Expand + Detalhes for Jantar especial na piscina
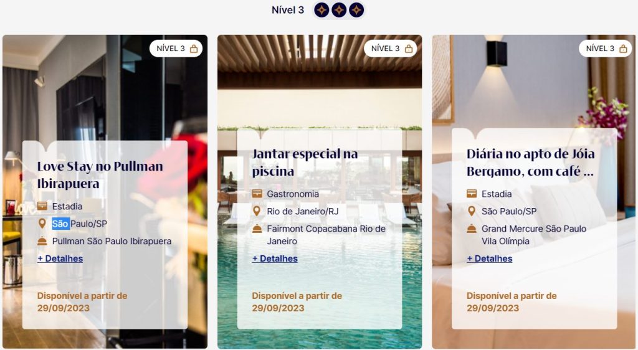Screen dimensions: 638x350 click(x=275, y=258)
